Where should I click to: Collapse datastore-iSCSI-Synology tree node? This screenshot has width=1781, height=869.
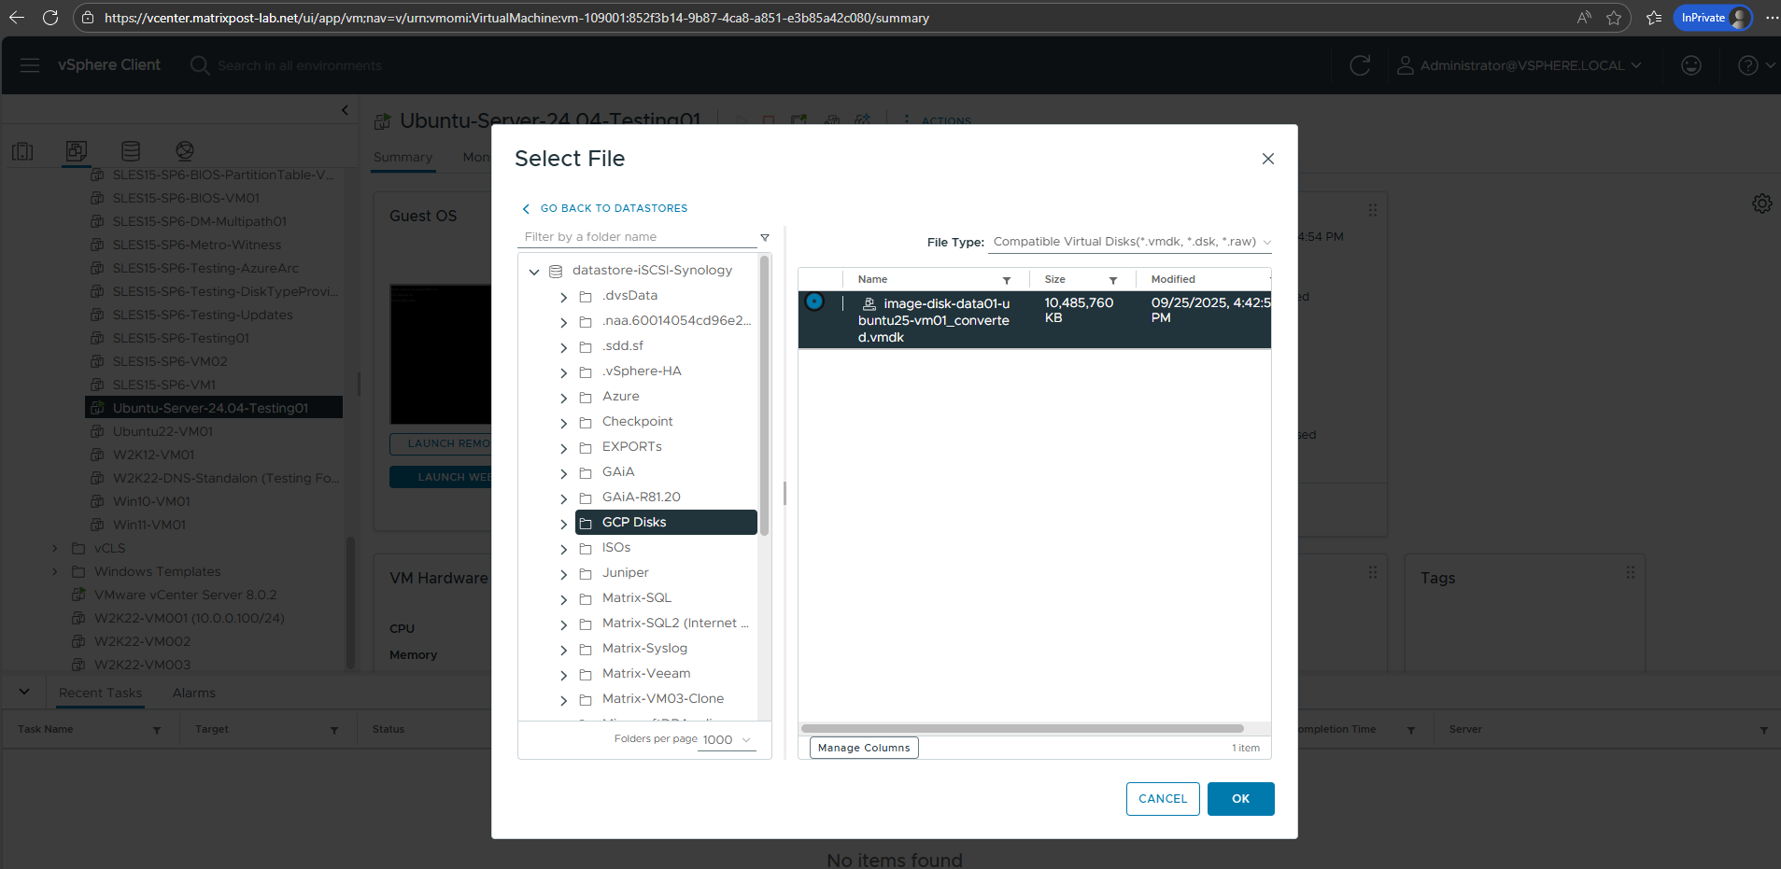click(x=534, y=272)
